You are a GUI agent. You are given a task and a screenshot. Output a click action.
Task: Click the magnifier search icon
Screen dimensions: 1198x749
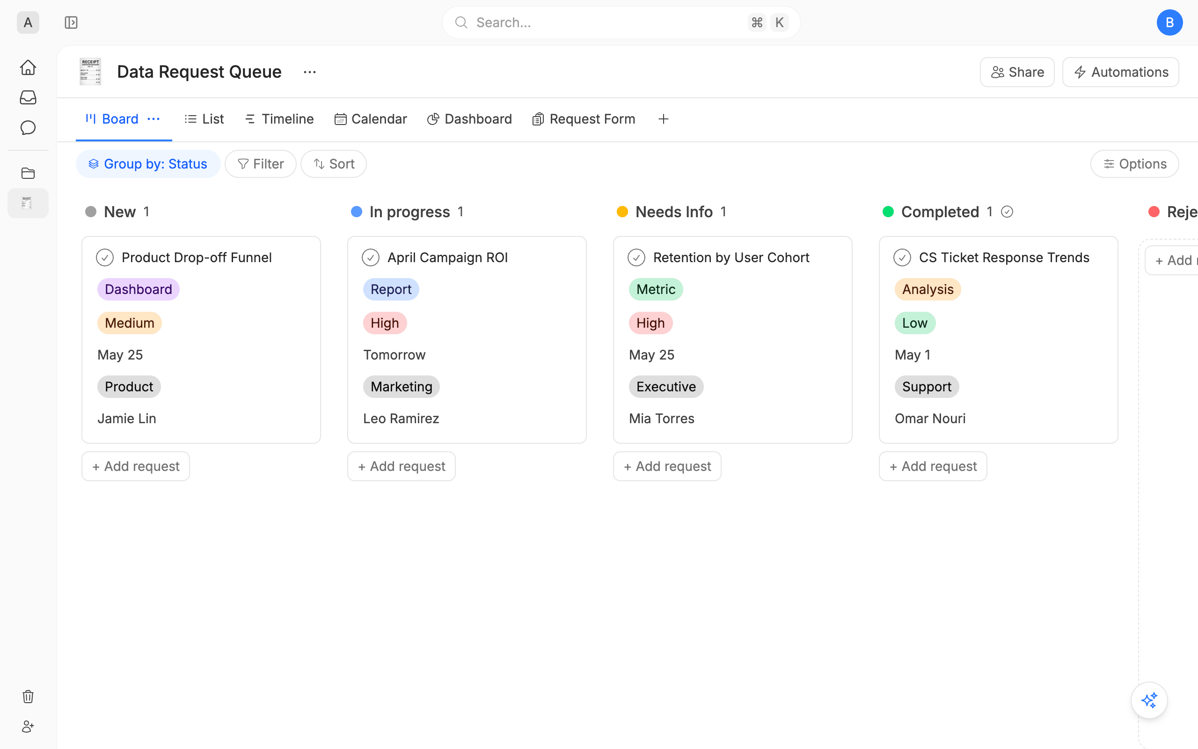pos(461,22)
